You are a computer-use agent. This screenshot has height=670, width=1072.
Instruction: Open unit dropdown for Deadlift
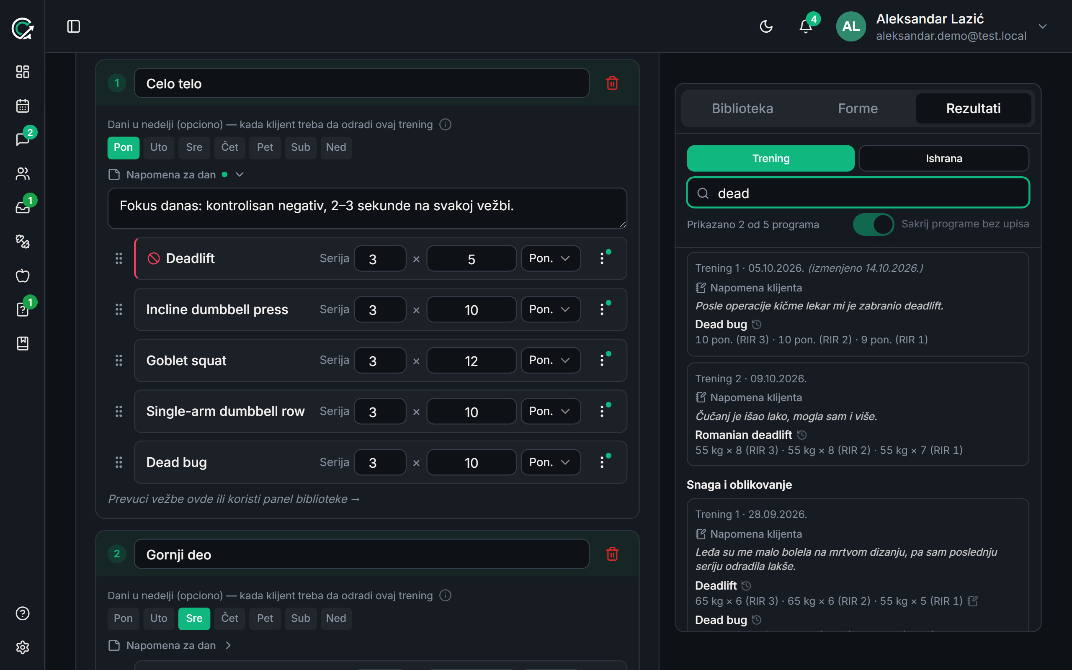tap(551, 258)
